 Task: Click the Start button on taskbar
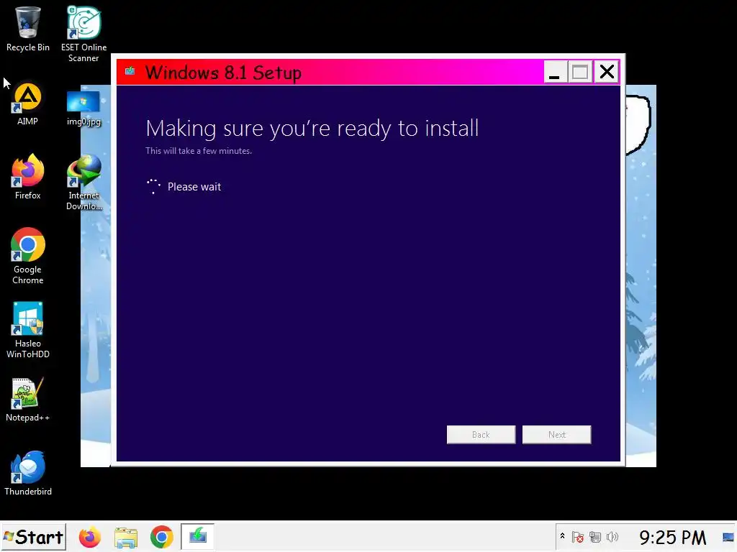[x=33, y=537]
